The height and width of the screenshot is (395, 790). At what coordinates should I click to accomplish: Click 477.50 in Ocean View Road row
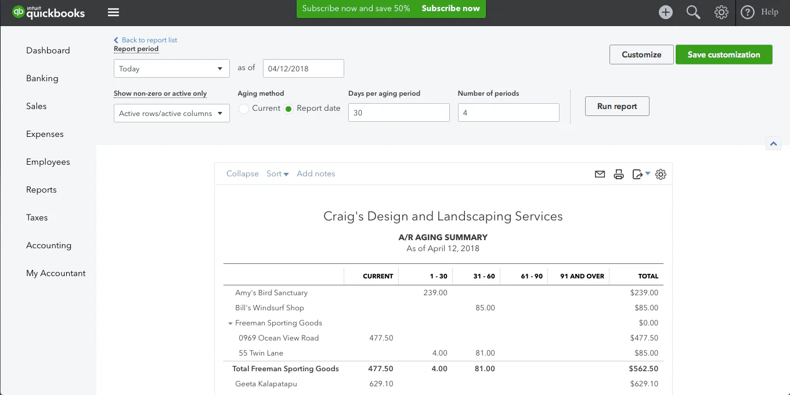point(381,338)
